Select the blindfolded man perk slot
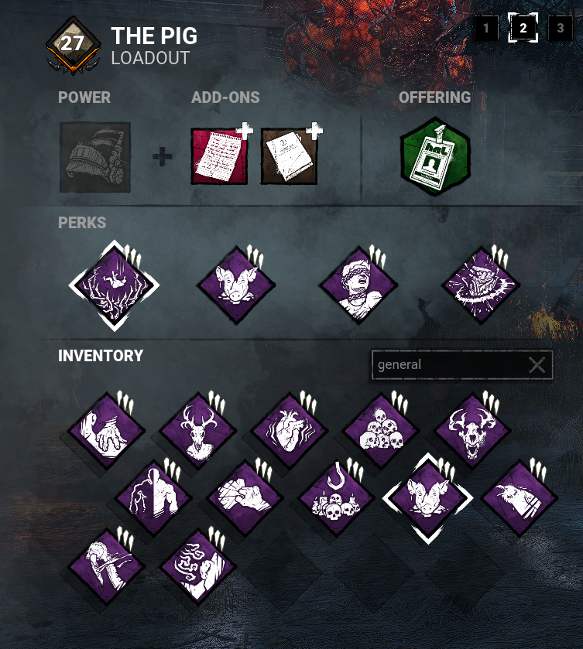Image resolution: width=583 pixels, height=649 pixels. [x=358, y=285]
